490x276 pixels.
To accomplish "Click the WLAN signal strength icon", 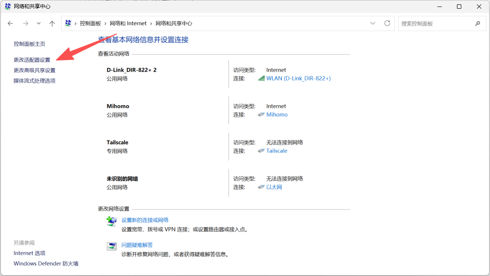I will click(x=261, y=79).
